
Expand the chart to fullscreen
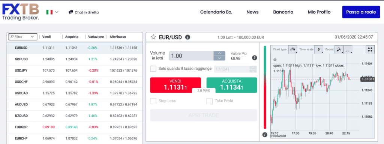click(370, 49)
